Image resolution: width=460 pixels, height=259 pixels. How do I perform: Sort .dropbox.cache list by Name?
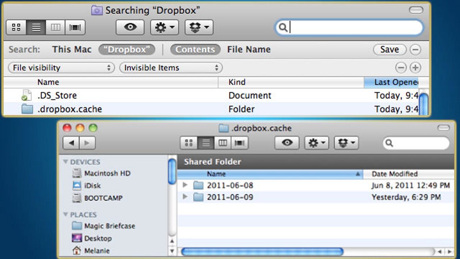pyautogui.click(x=270, y=174)
